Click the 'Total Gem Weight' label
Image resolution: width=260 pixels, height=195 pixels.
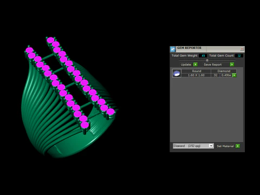(184, 56)
